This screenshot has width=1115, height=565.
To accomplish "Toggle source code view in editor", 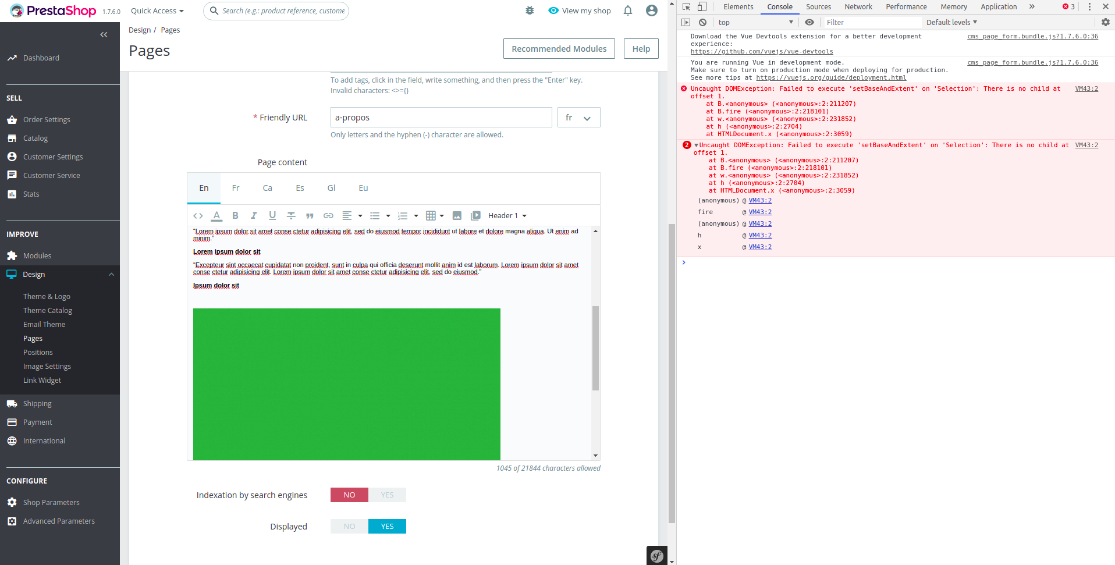I will point(198,216).
